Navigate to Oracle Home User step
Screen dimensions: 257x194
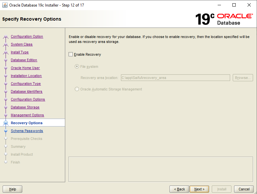point(25,68)
